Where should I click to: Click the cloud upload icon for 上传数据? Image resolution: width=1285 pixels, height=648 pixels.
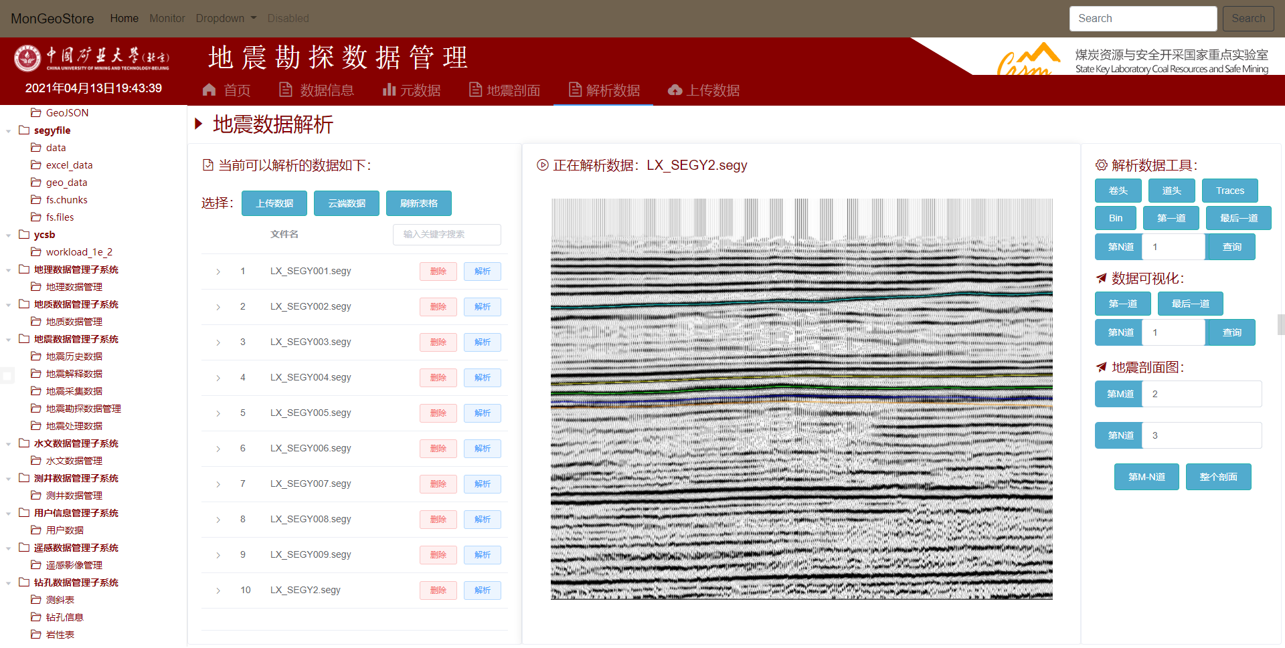tap(675, 90)
